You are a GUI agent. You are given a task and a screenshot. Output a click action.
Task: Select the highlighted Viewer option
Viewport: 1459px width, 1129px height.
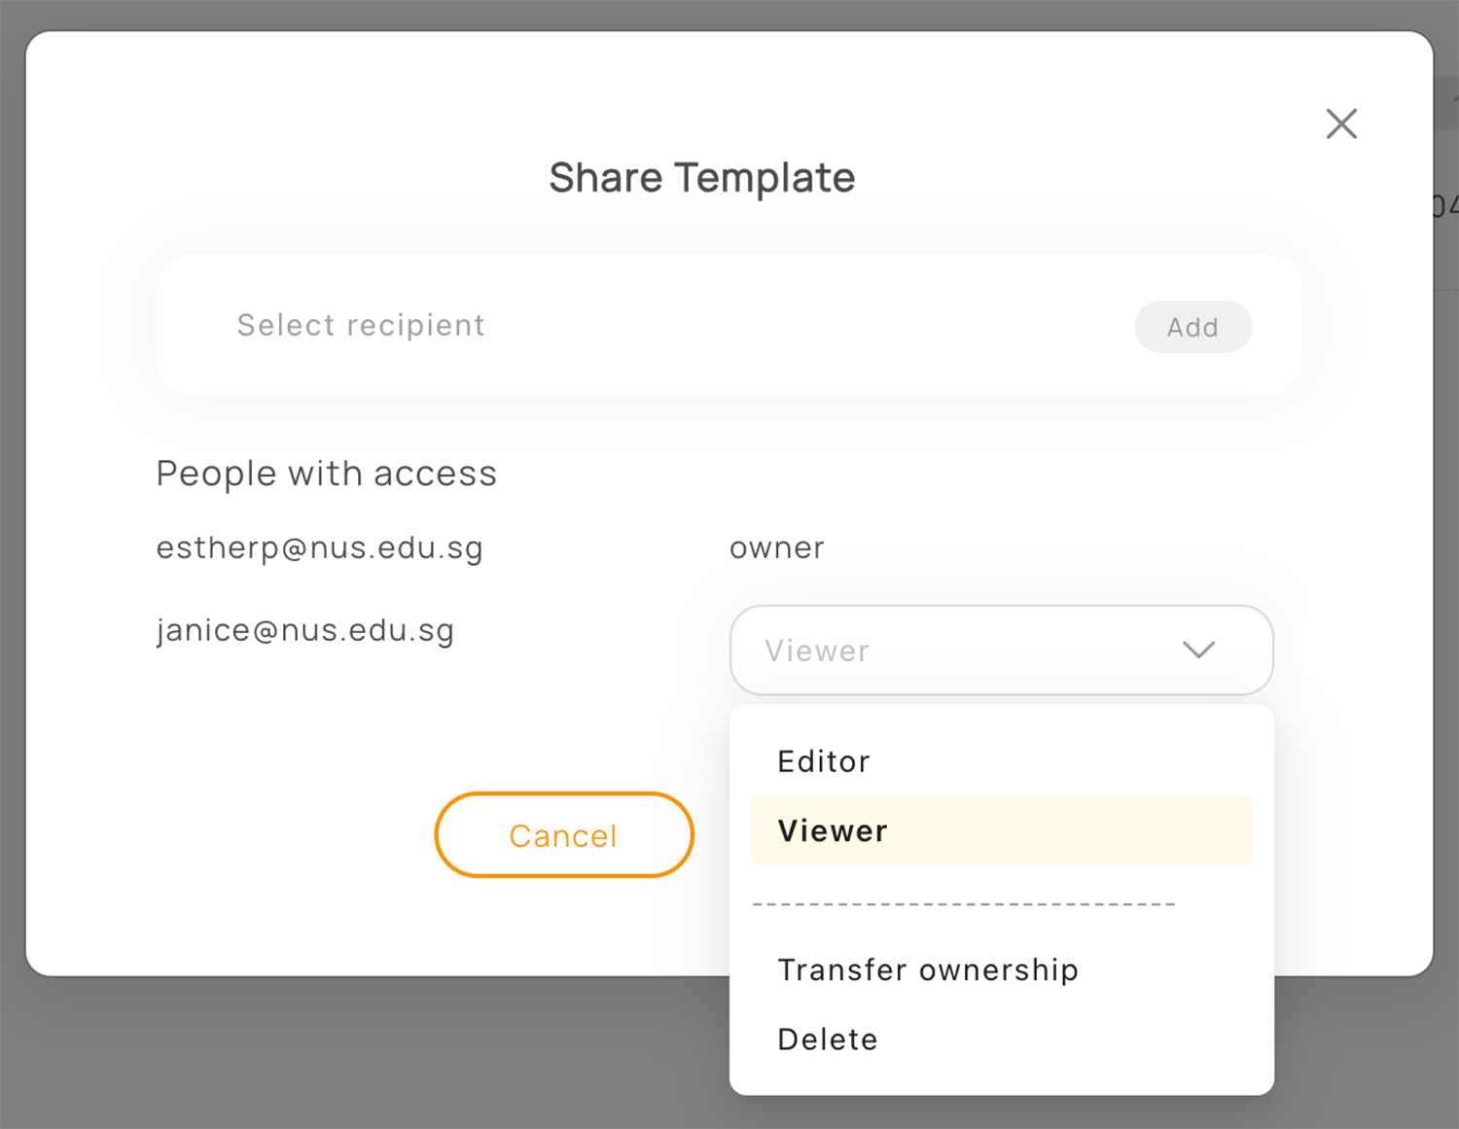point(1001,830)
